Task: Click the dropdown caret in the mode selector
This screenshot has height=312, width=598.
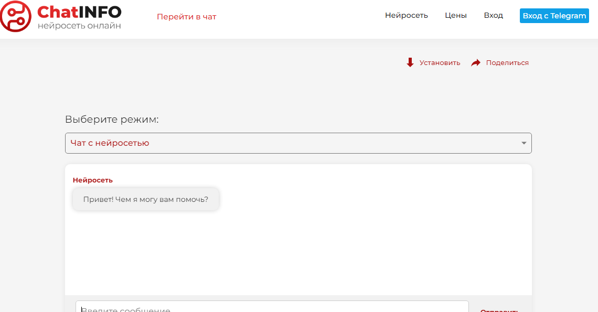Action: (x=524, y=143)
